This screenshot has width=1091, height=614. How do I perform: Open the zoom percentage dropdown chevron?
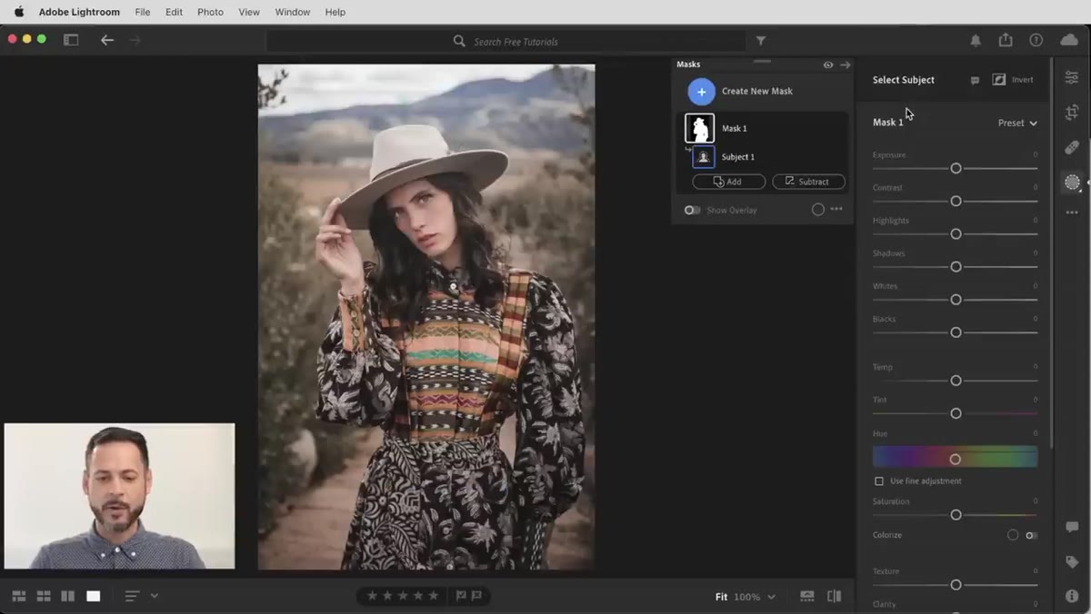point(772,597)
